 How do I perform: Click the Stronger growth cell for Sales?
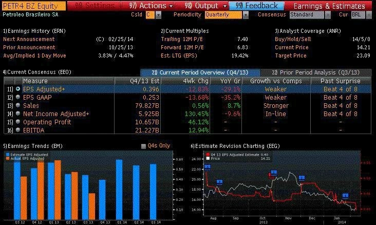tap(276, 105)
